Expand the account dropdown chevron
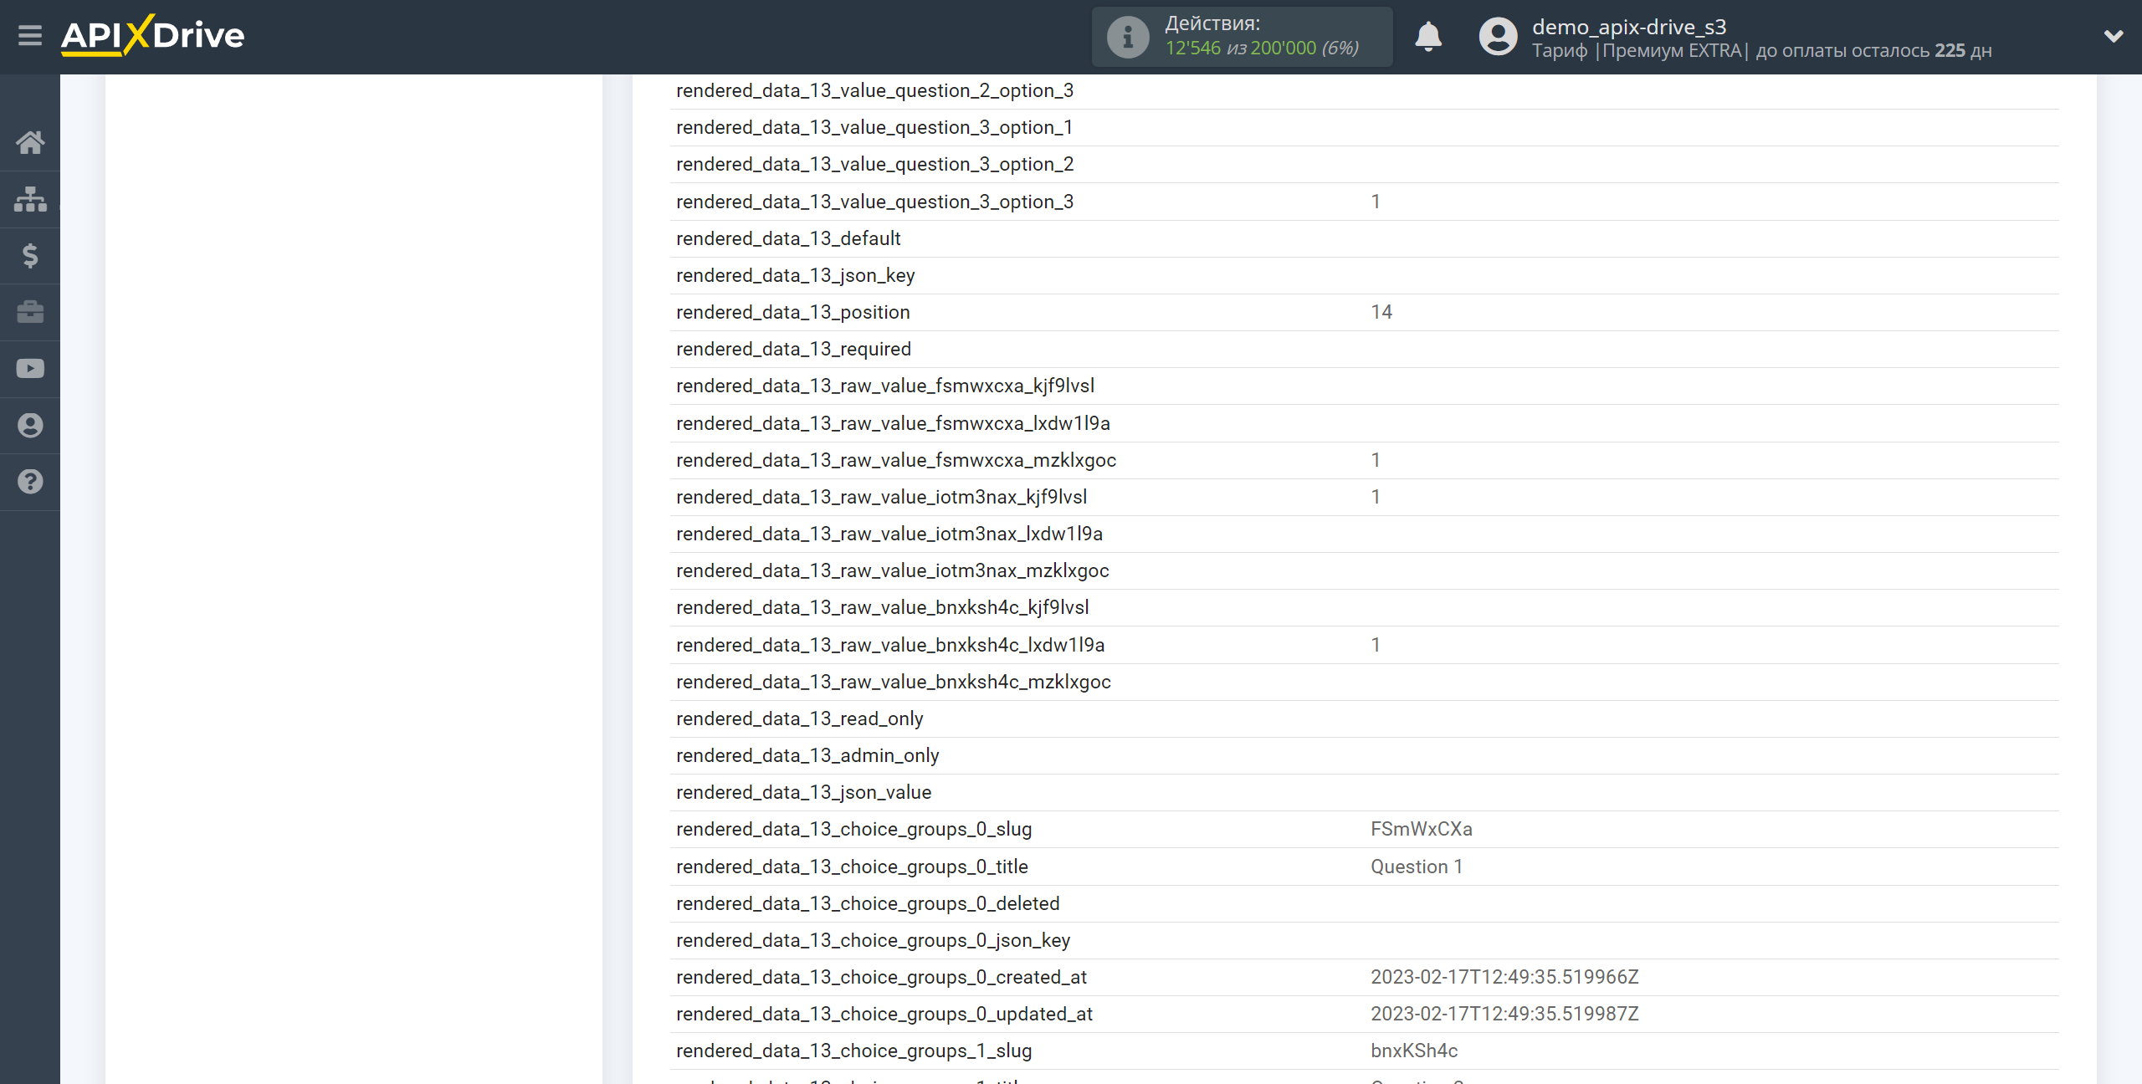The image size is (2142, 1084). 2114,36
